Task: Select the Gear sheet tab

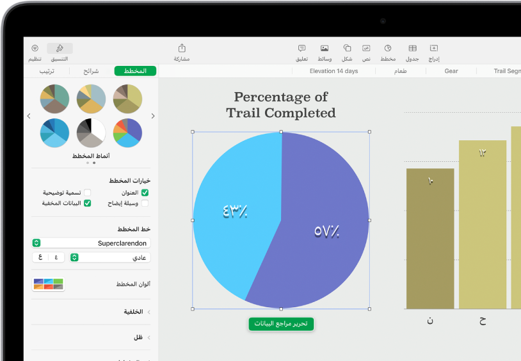Action: coord(451,71)
